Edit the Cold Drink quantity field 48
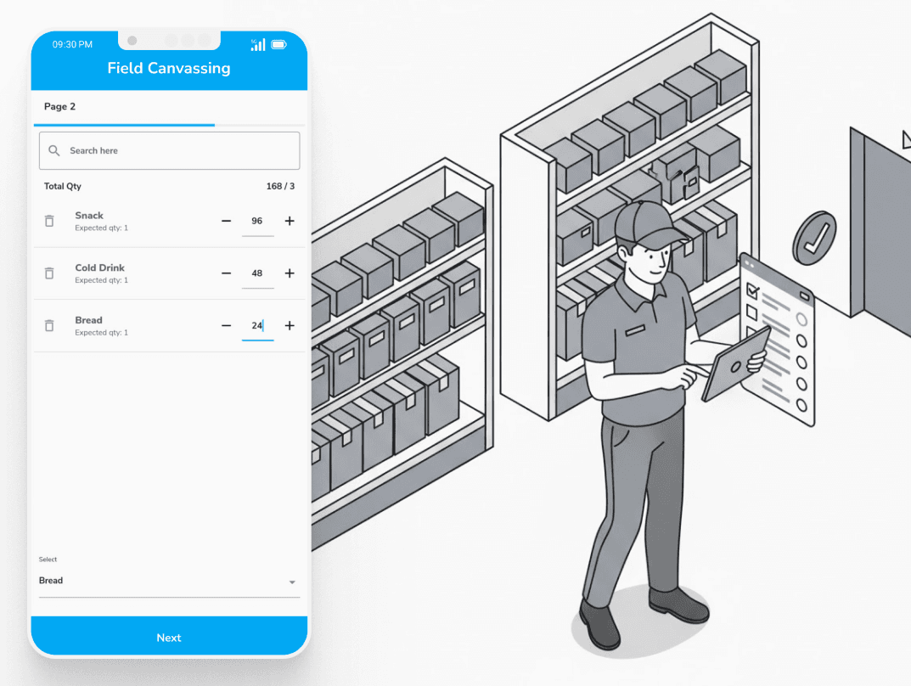The height and width of the screenshot is (686, 911). 257,273
